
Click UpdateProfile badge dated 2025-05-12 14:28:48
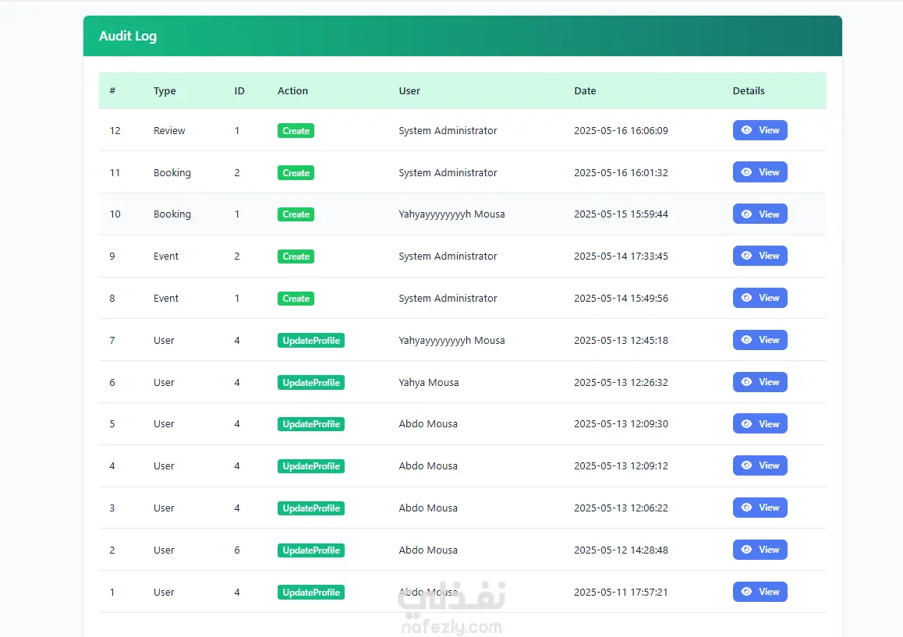(x=311, y=550)
